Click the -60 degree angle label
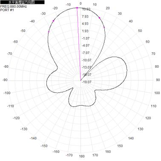The image size is (161, 161). (x=15, y=42)
